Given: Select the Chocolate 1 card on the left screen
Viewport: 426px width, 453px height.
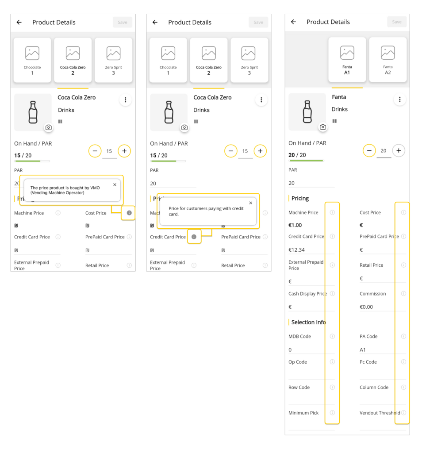Looking at the screenshot, I should pos(32,60).
